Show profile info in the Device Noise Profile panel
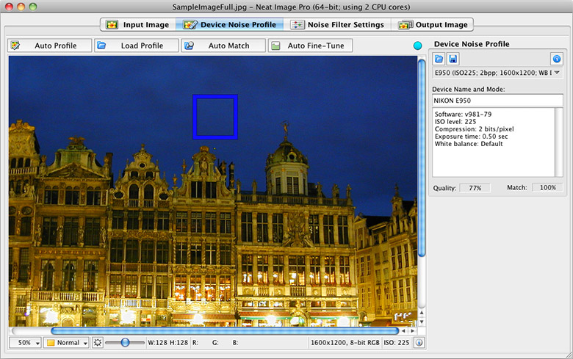Screen dimensions: 573x359 (557, 59)
